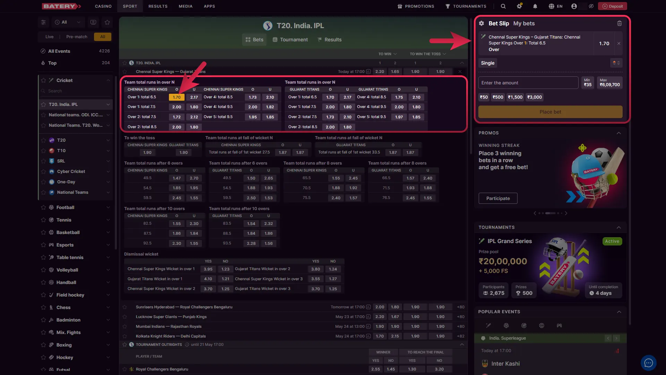Choose ₹3,000 quick stake amount
666x375 pixels.
[x=535, y=97]
